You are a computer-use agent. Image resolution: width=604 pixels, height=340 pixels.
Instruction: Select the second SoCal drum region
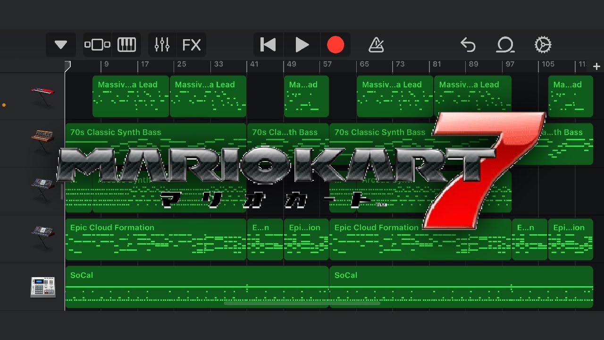[461, 287]
